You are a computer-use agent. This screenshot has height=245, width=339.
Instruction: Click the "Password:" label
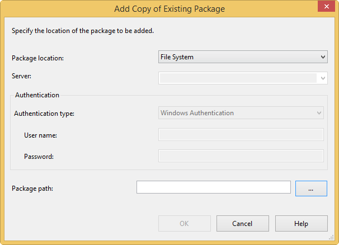click(x=39, y=157)
